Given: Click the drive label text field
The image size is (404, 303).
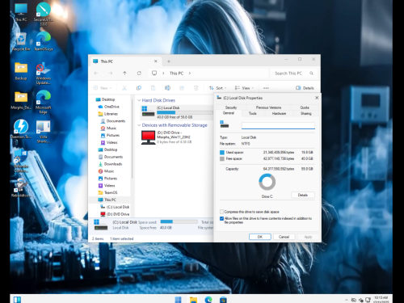Looking at the screenshot, I should [x=278, y=125].
